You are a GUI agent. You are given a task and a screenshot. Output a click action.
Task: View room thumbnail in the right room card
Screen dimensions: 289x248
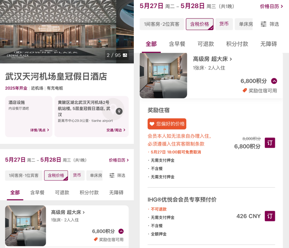pyautogui.click(x=163, y=75)
